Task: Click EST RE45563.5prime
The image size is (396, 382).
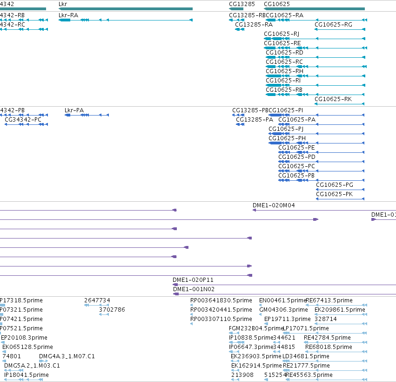Action: click(x=326, y=380)
